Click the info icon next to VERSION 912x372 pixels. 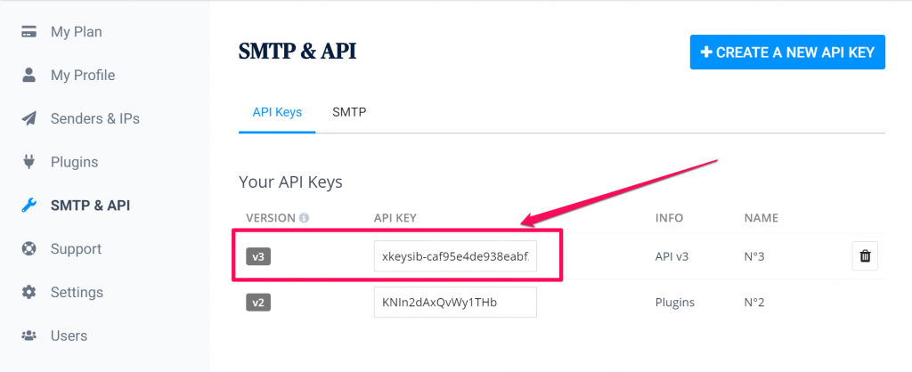(x=304, y=219)
